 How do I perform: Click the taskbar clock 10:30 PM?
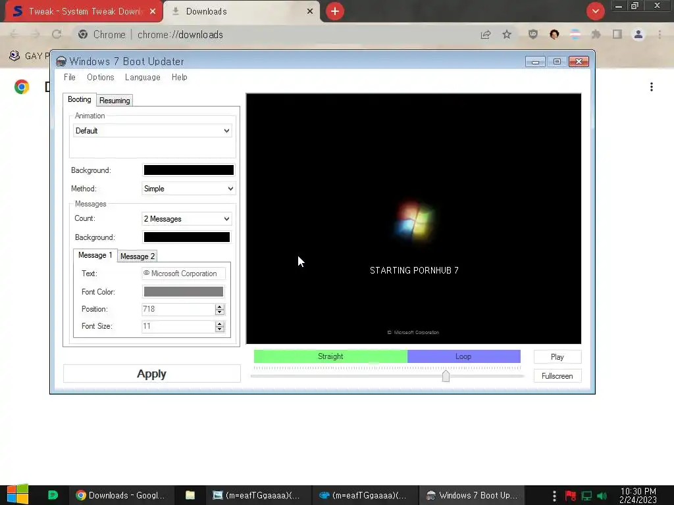(638, 496)
